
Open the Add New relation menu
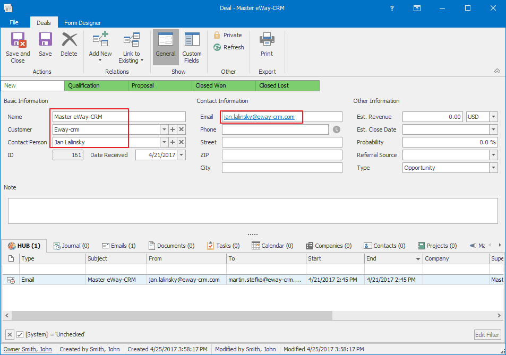coord(100,48)
